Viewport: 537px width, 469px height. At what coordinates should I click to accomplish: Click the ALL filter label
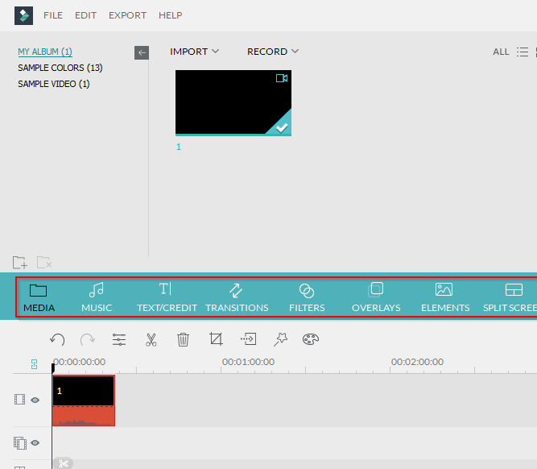coord(501,52)
